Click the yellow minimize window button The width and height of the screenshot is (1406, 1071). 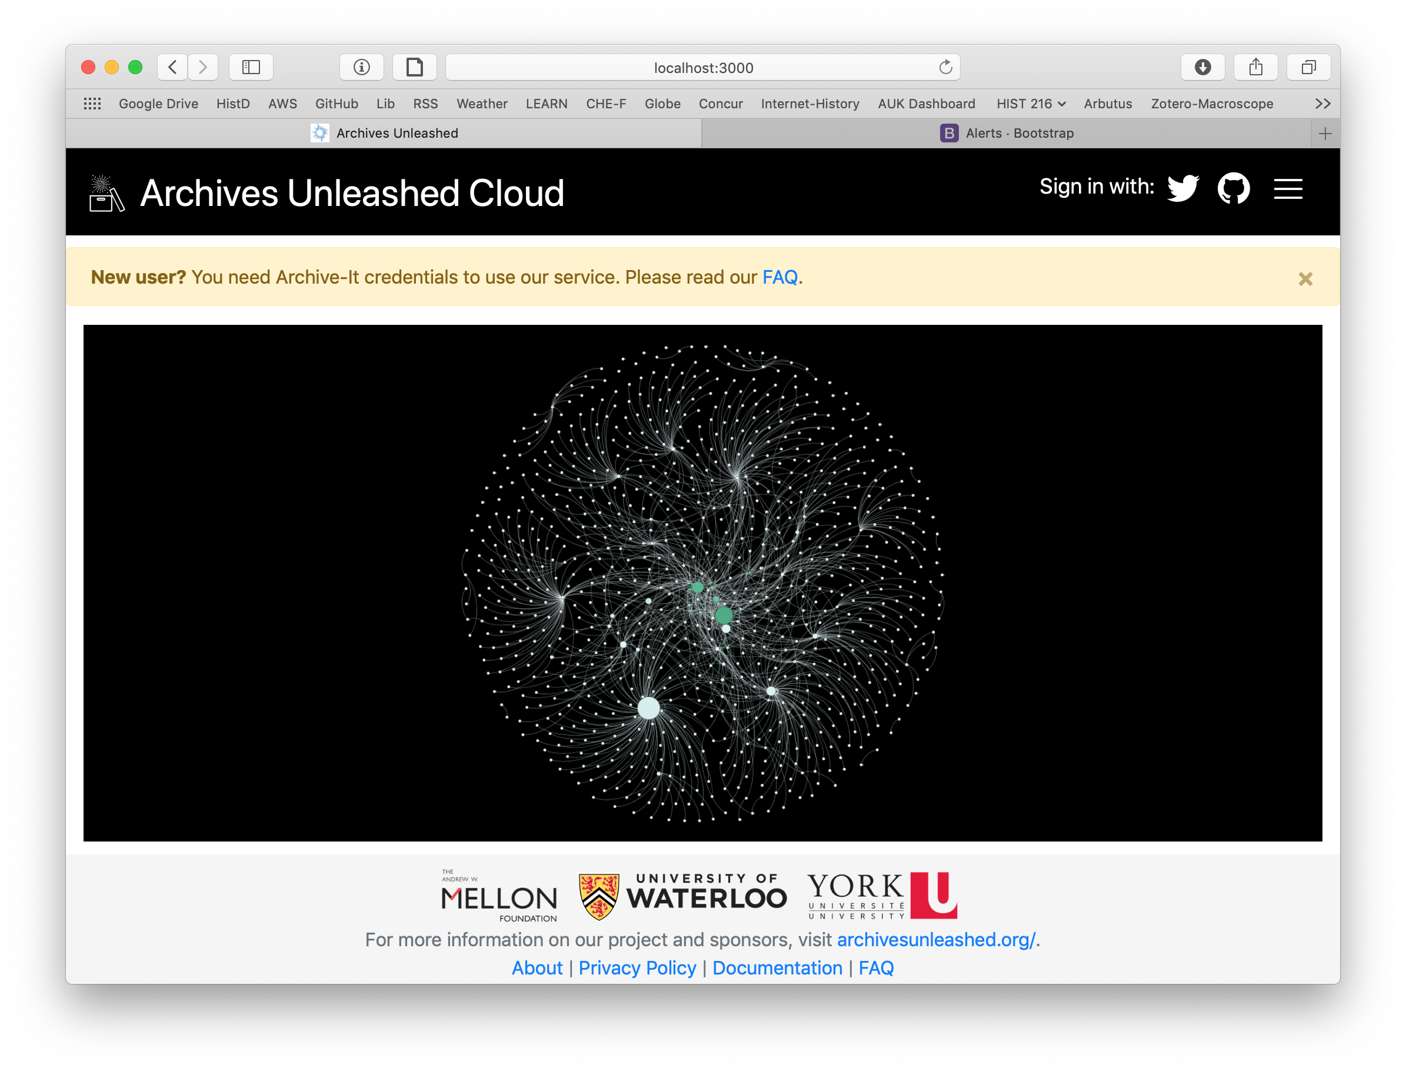coord(112,67)
